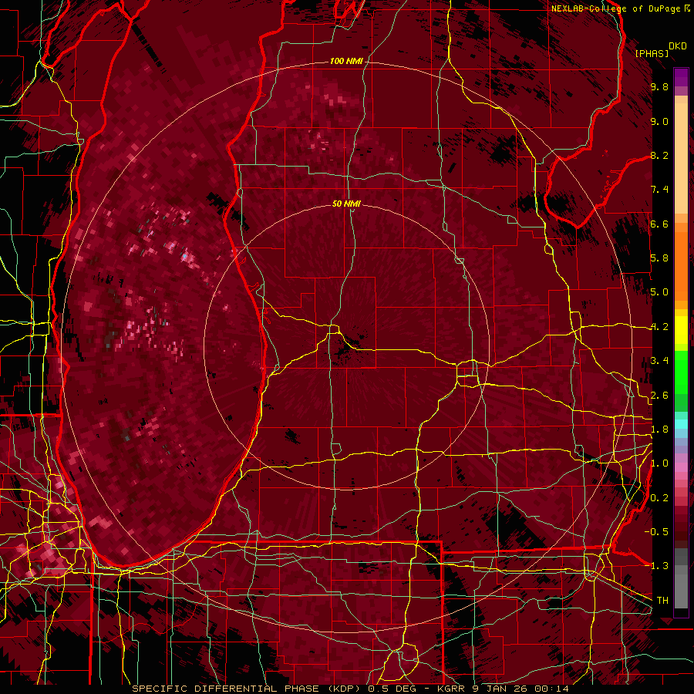Image resolution: width=694 pixels, height=694 pixels.
Task: Click the 1.8 legend value
Action: (x=659, y=430)
